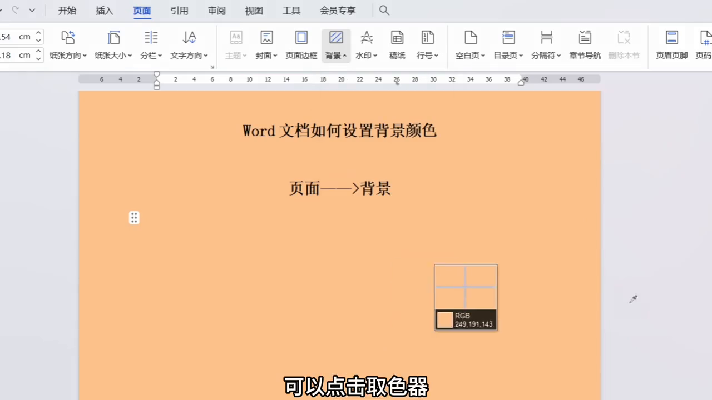
Task: Click the search magnifier icon
Action: pos(384,11)
